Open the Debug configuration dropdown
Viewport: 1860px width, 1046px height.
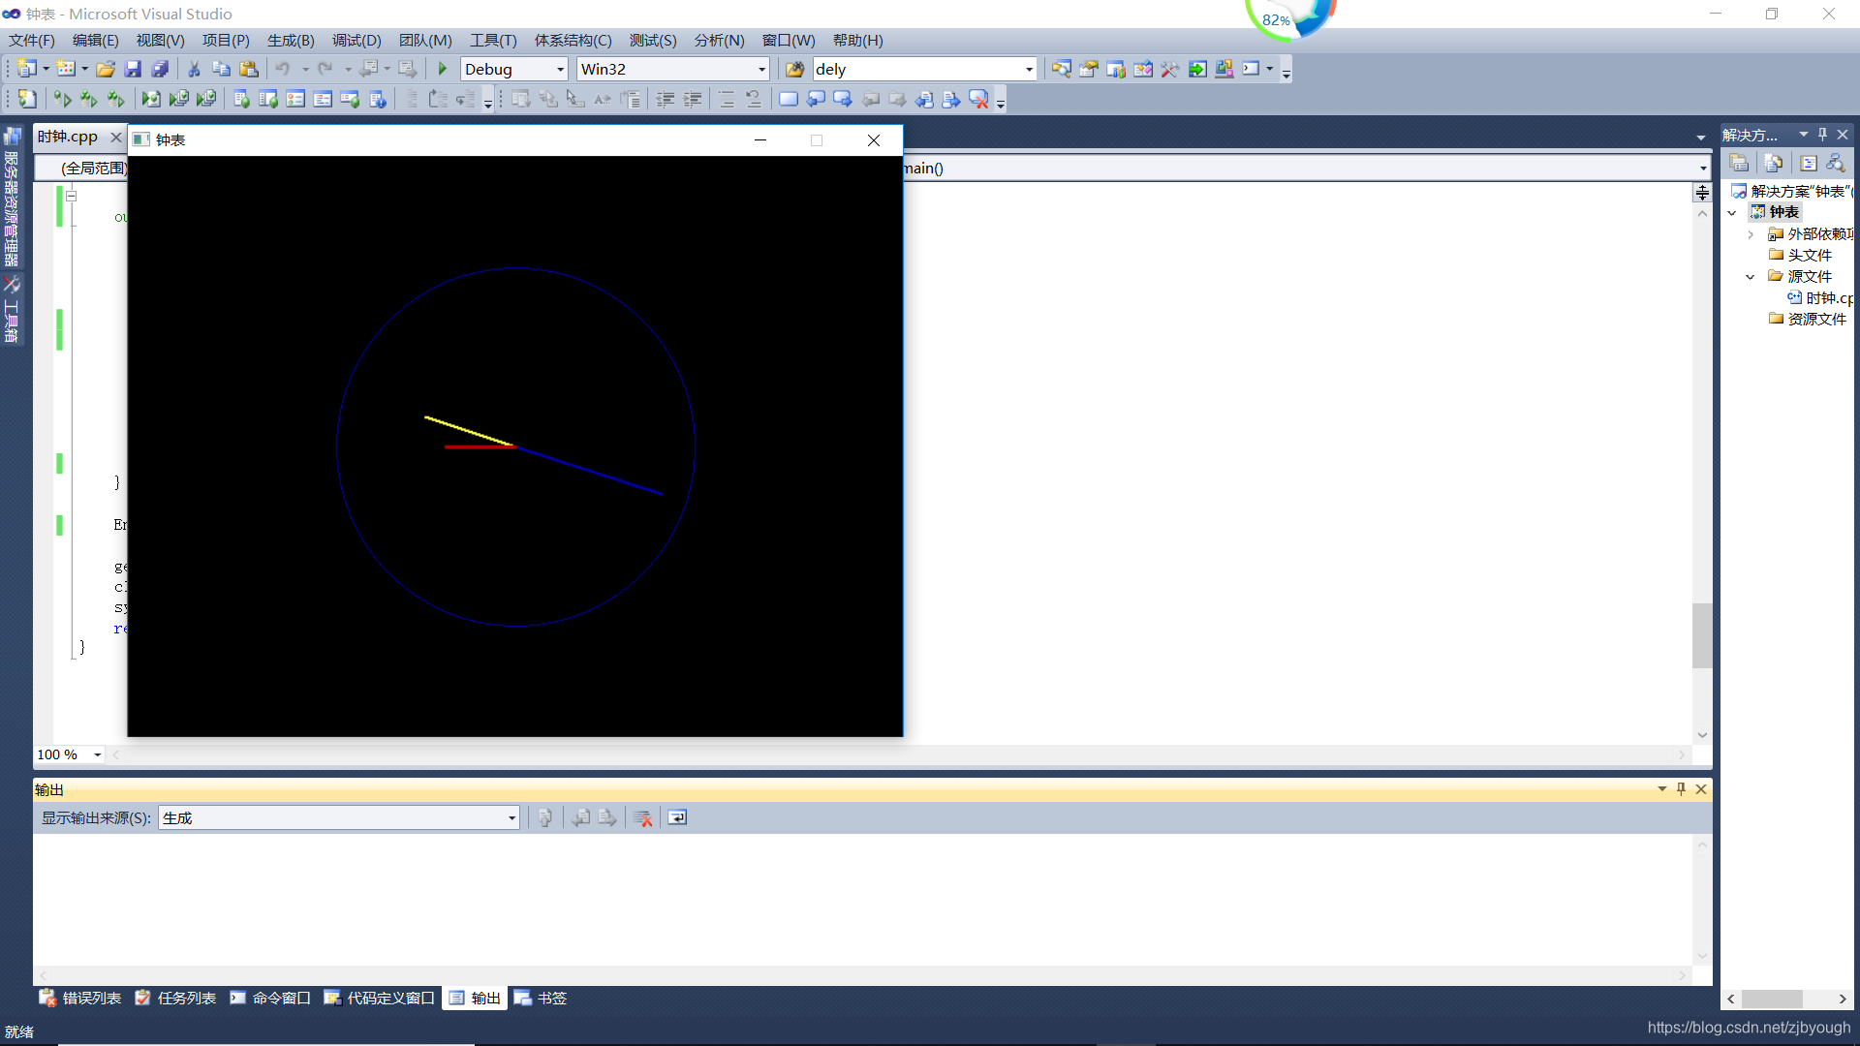[x=560, y=69]
